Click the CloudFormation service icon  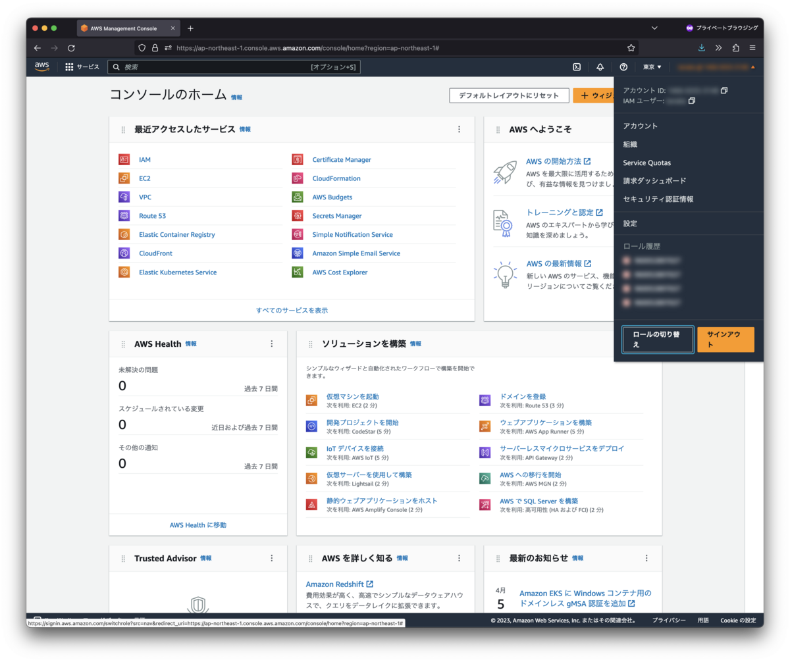298,178
